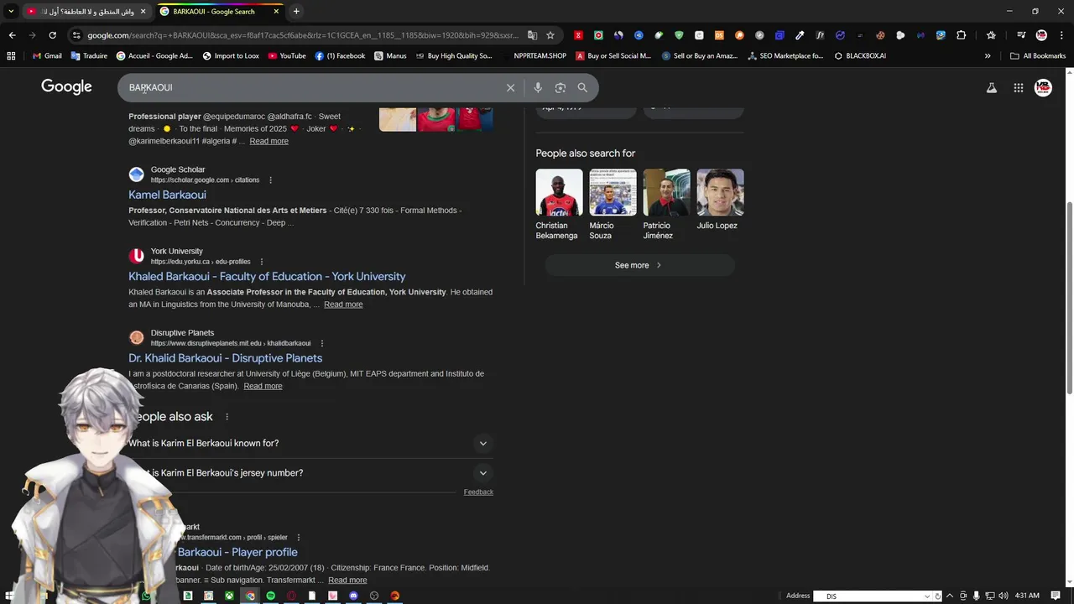The height and width of the screenshot is (604, 1074).
Task: Launch the font identifier extension
Action: pos(820,35)
